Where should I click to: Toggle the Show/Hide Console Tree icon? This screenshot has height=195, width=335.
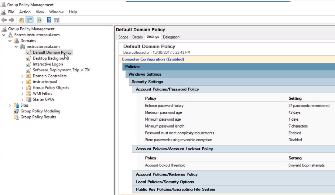click(29, 20)
